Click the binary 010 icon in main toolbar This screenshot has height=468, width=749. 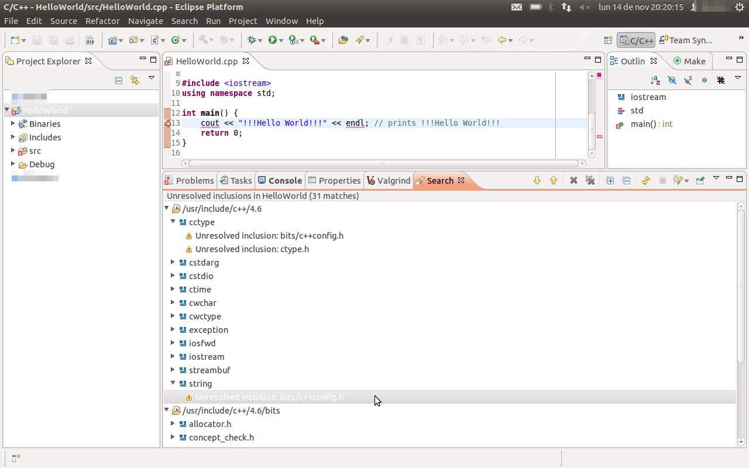point(90,40)
